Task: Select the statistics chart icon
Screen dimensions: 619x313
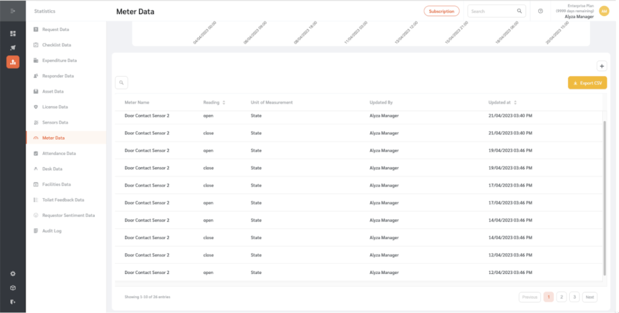Action: point(13,62)
